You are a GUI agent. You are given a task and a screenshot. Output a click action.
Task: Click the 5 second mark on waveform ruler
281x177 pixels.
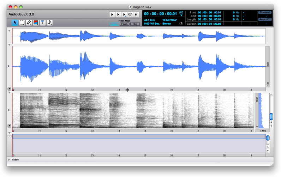coord(145,90)
